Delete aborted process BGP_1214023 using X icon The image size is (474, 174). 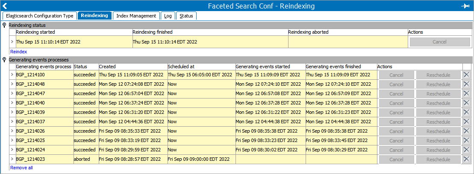pos(466,159)
